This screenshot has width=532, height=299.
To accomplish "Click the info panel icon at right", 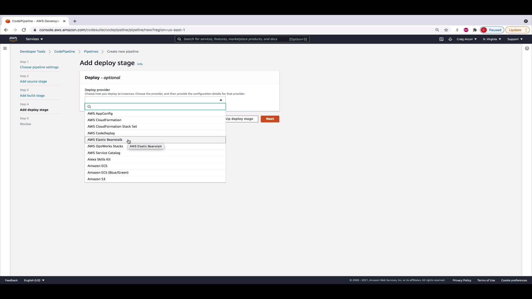I will pyautogui.click(x=527, y=48).
